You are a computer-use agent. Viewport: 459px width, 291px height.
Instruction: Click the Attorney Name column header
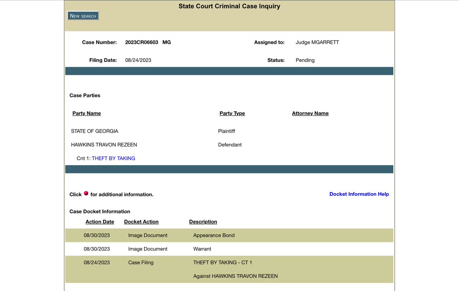pyautogui.click(x=310, y=114)
